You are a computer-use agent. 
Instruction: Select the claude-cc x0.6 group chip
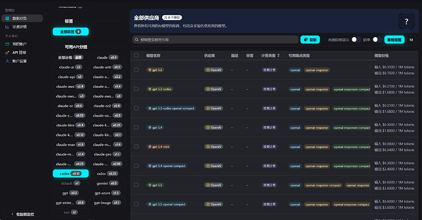(x=70, y=105)
